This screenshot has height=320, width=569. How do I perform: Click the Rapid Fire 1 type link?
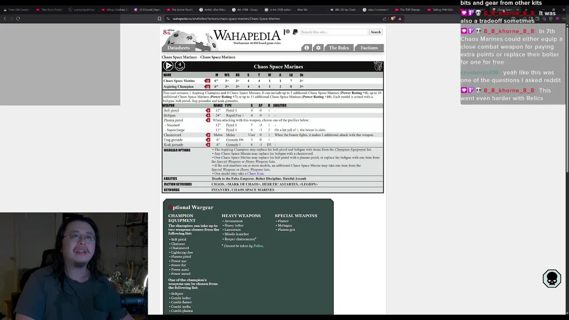pyautogui.click(x=234, y=115)
